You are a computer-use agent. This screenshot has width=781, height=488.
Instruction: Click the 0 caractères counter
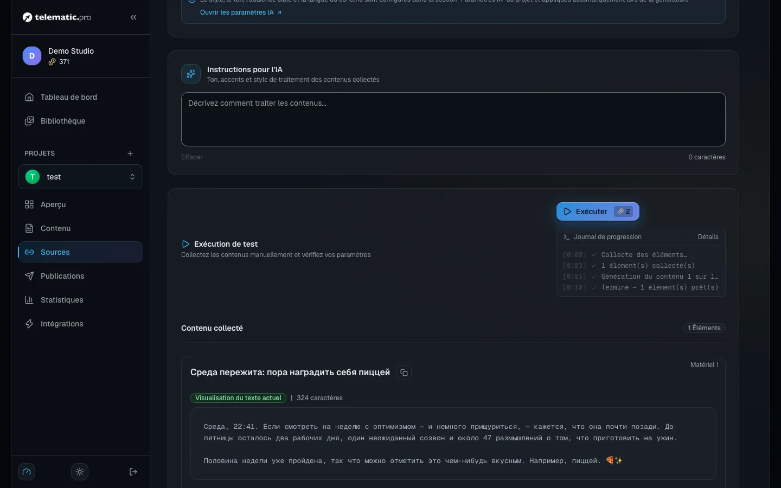[707, 157]
